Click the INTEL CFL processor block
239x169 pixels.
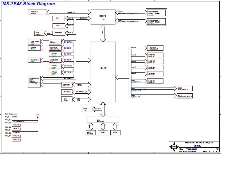[x=103, y=17]
